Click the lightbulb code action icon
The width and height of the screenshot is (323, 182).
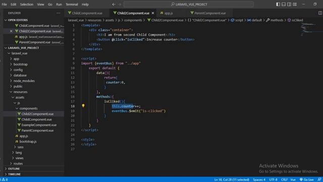[x=83, y=106]
